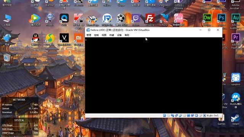
Task: Click the VirtualBox cube icon in title bar
Action: pyautogui.click(x=88, y=30)
